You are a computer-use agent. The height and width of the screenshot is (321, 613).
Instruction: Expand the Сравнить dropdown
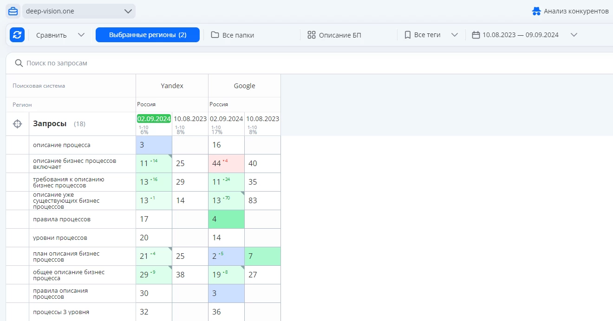point(81,35)
